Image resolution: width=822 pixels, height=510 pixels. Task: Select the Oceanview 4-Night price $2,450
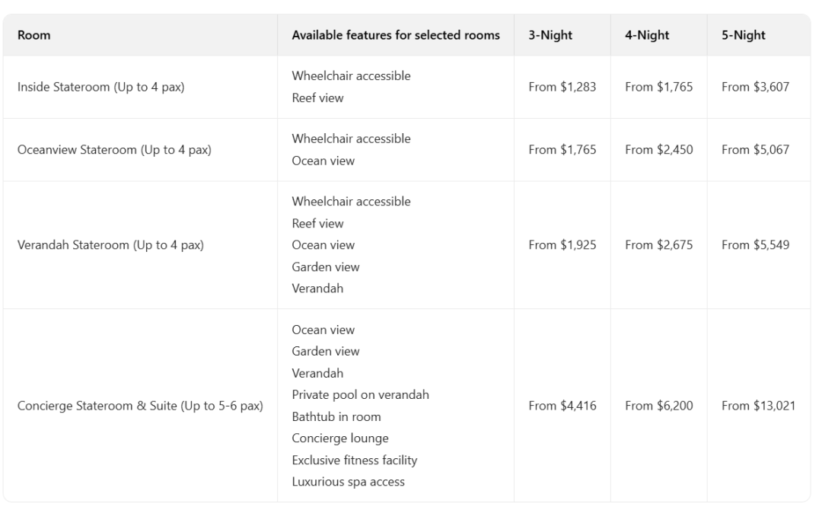[659, 150]
